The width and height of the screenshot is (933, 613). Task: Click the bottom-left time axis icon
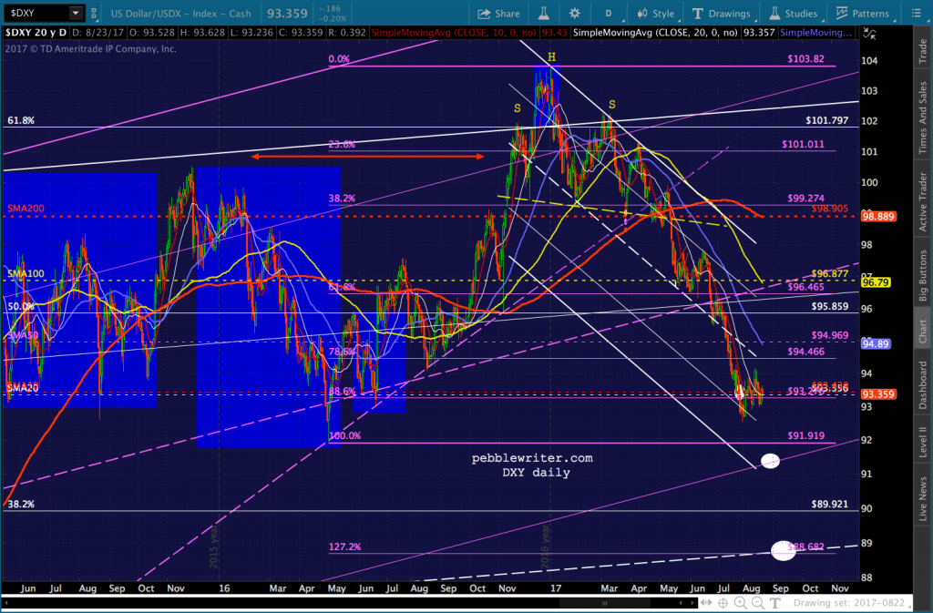pyautogui.click(x=6, y=603)
